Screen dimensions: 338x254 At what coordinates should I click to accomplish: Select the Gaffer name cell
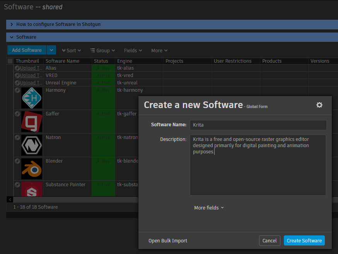(x=68, y=122)
